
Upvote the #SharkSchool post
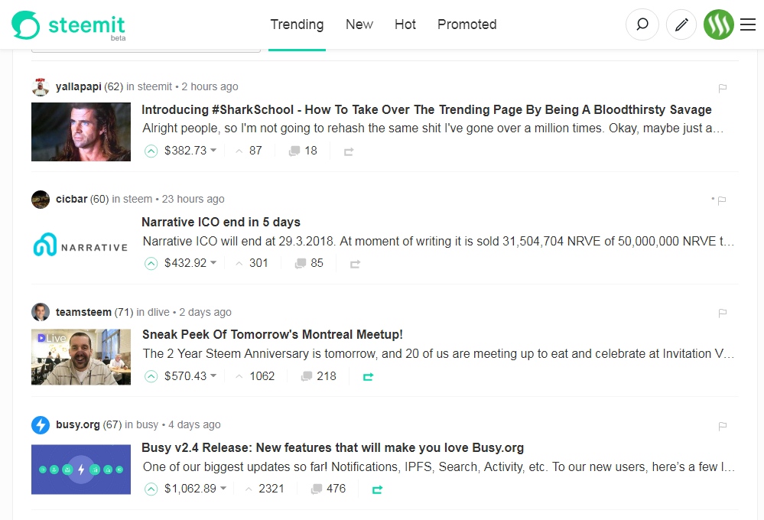coord(151,151)
